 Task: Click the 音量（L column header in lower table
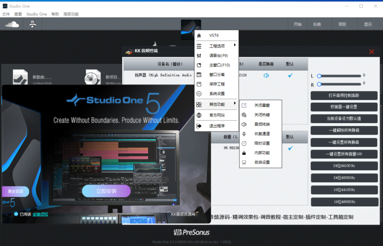[x=230, y=137]
